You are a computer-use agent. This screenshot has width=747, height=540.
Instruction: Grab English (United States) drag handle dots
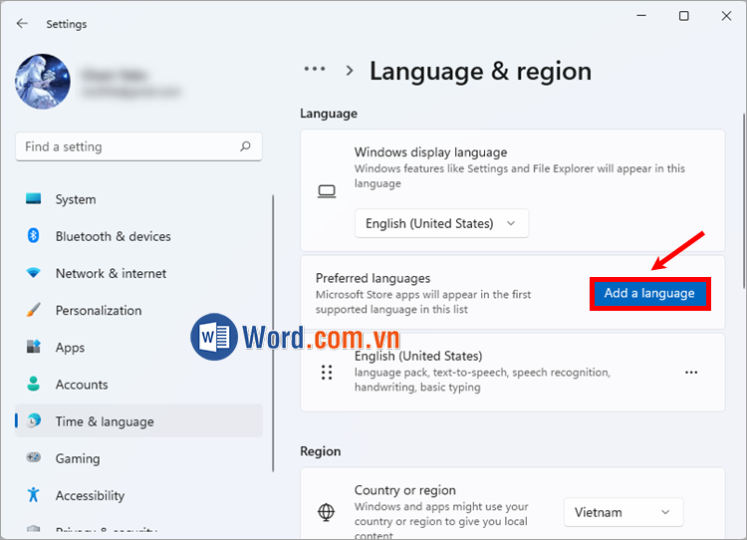(327, 373)
